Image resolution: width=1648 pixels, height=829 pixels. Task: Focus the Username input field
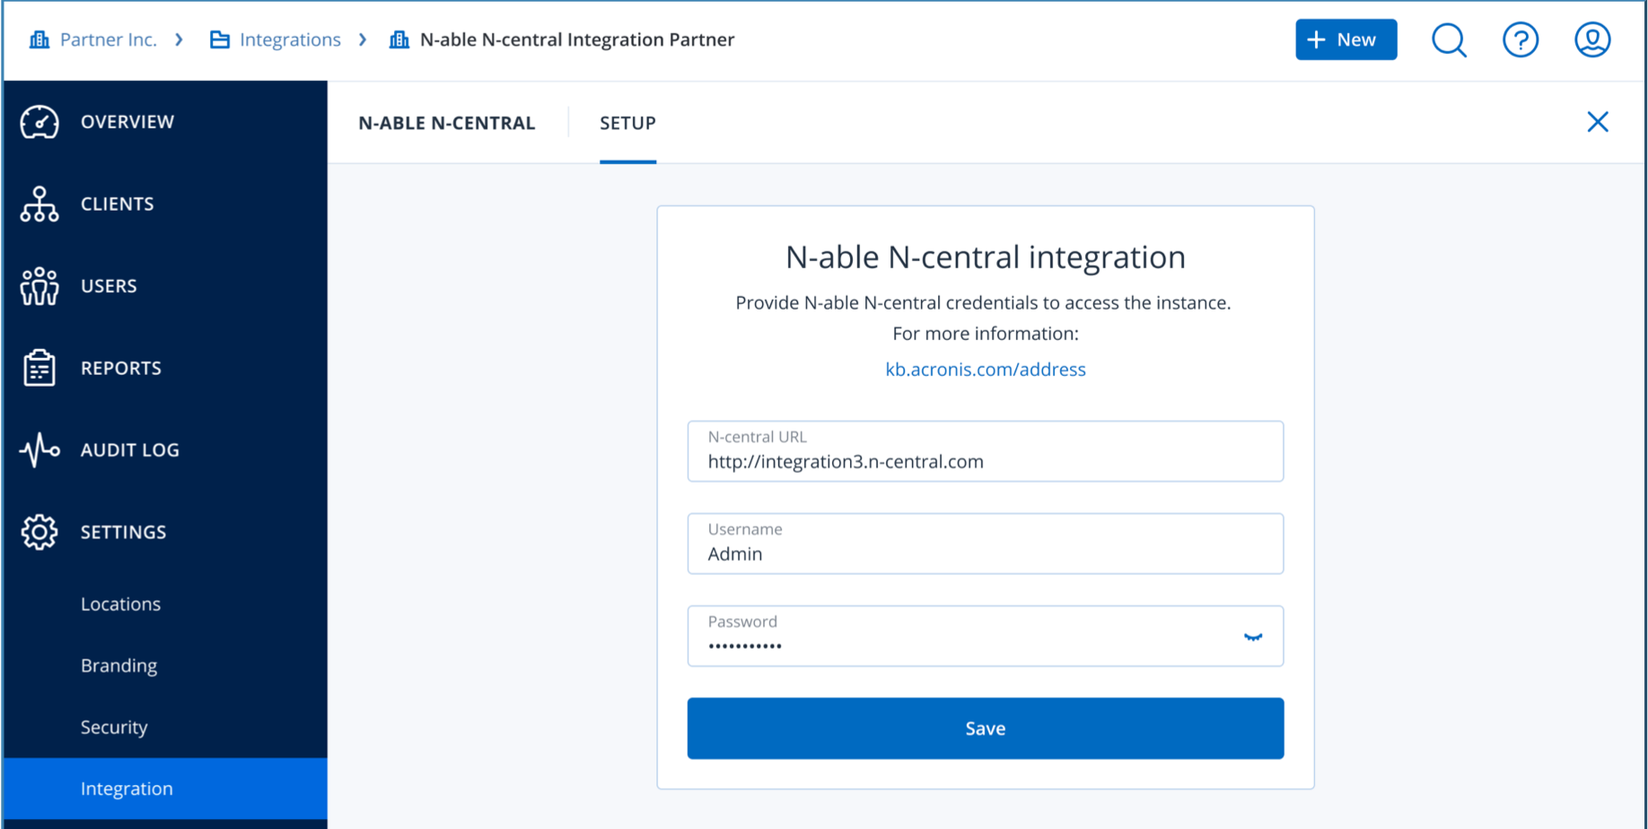click(x=985, y=554)
